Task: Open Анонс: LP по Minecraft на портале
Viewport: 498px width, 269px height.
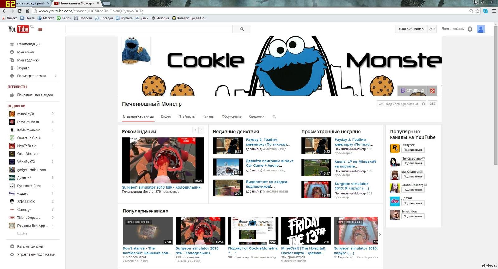Action: (355, 164)
